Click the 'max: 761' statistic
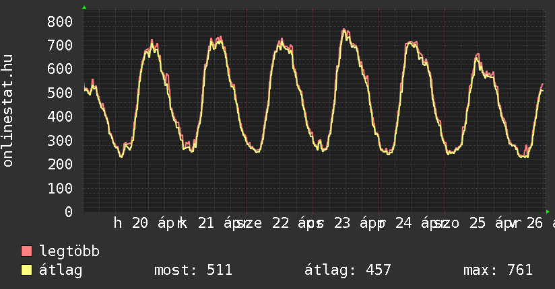The height and width of the screenshot is (289, 555). 498,271
